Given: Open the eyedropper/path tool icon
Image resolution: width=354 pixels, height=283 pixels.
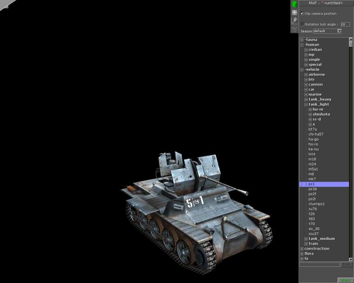Looking at the screenshot, I should pyautogui.click(x=295, y=20).
